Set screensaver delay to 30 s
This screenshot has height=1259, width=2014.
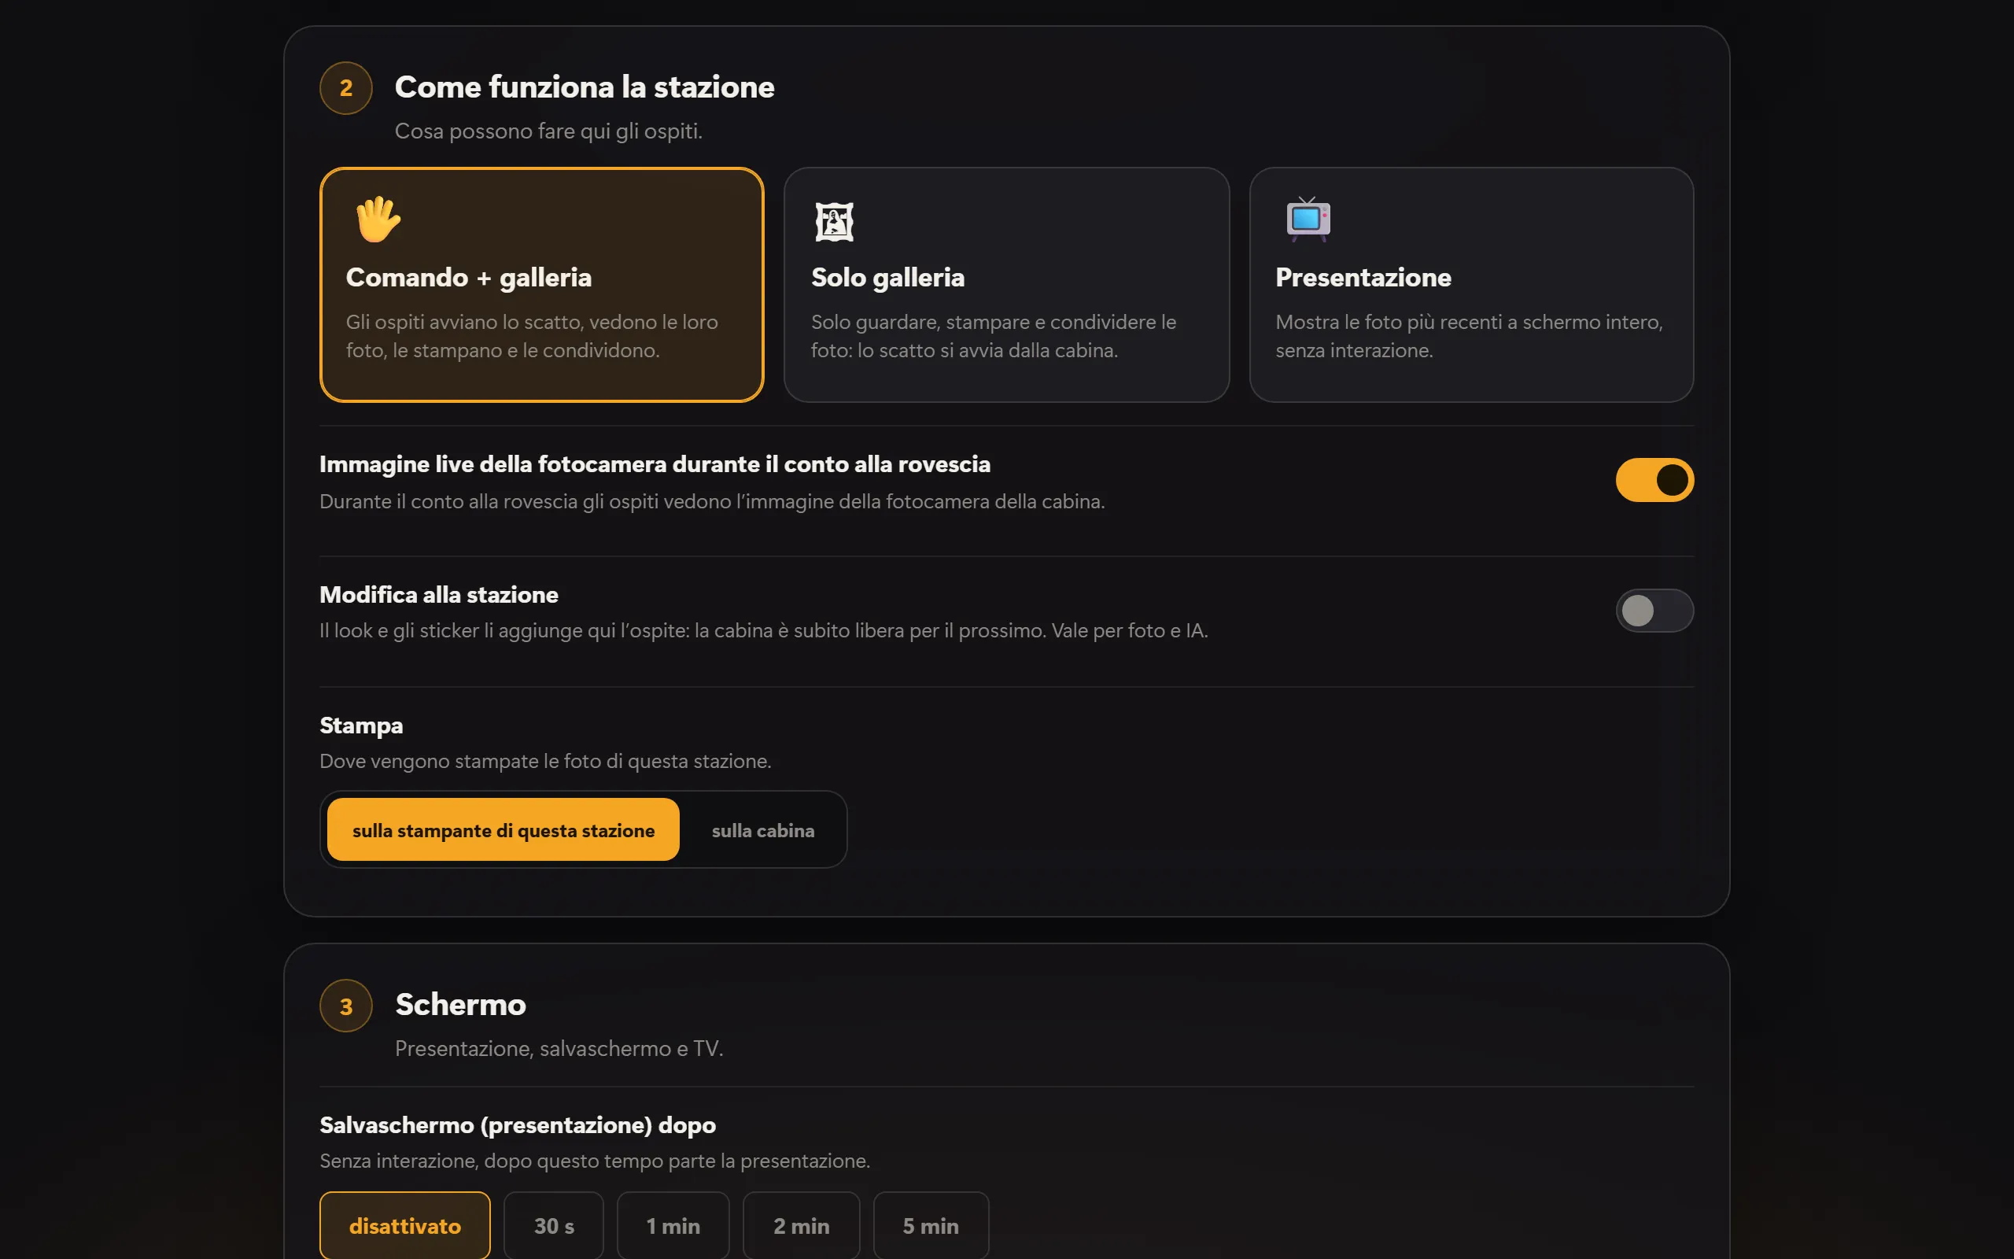click(553, 1226)
